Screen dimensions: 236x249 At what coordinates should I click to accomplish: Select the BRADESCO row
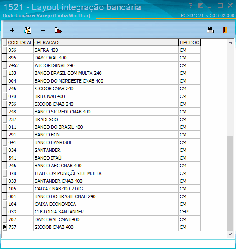[101, 119]
